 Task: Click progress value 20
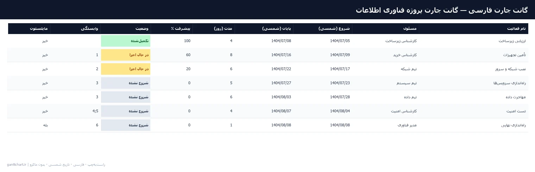tap(188, 69)
